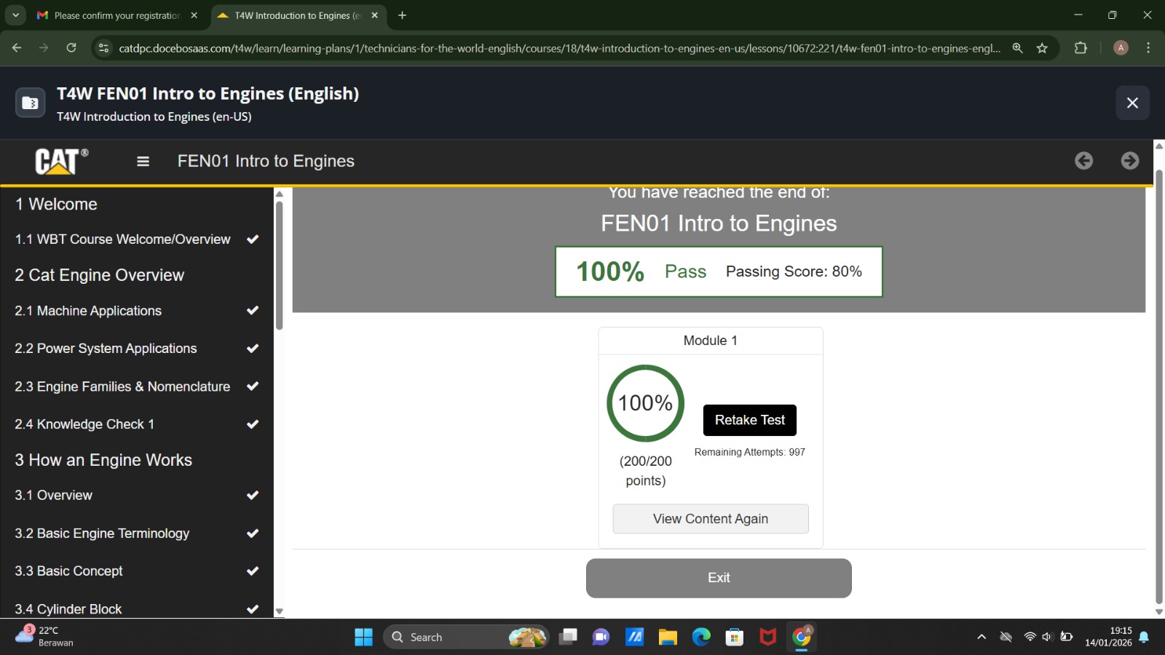Select the 2 Cat Engine Overview section
This screenshot has height=655, width=1165.
tap(100, 275)
